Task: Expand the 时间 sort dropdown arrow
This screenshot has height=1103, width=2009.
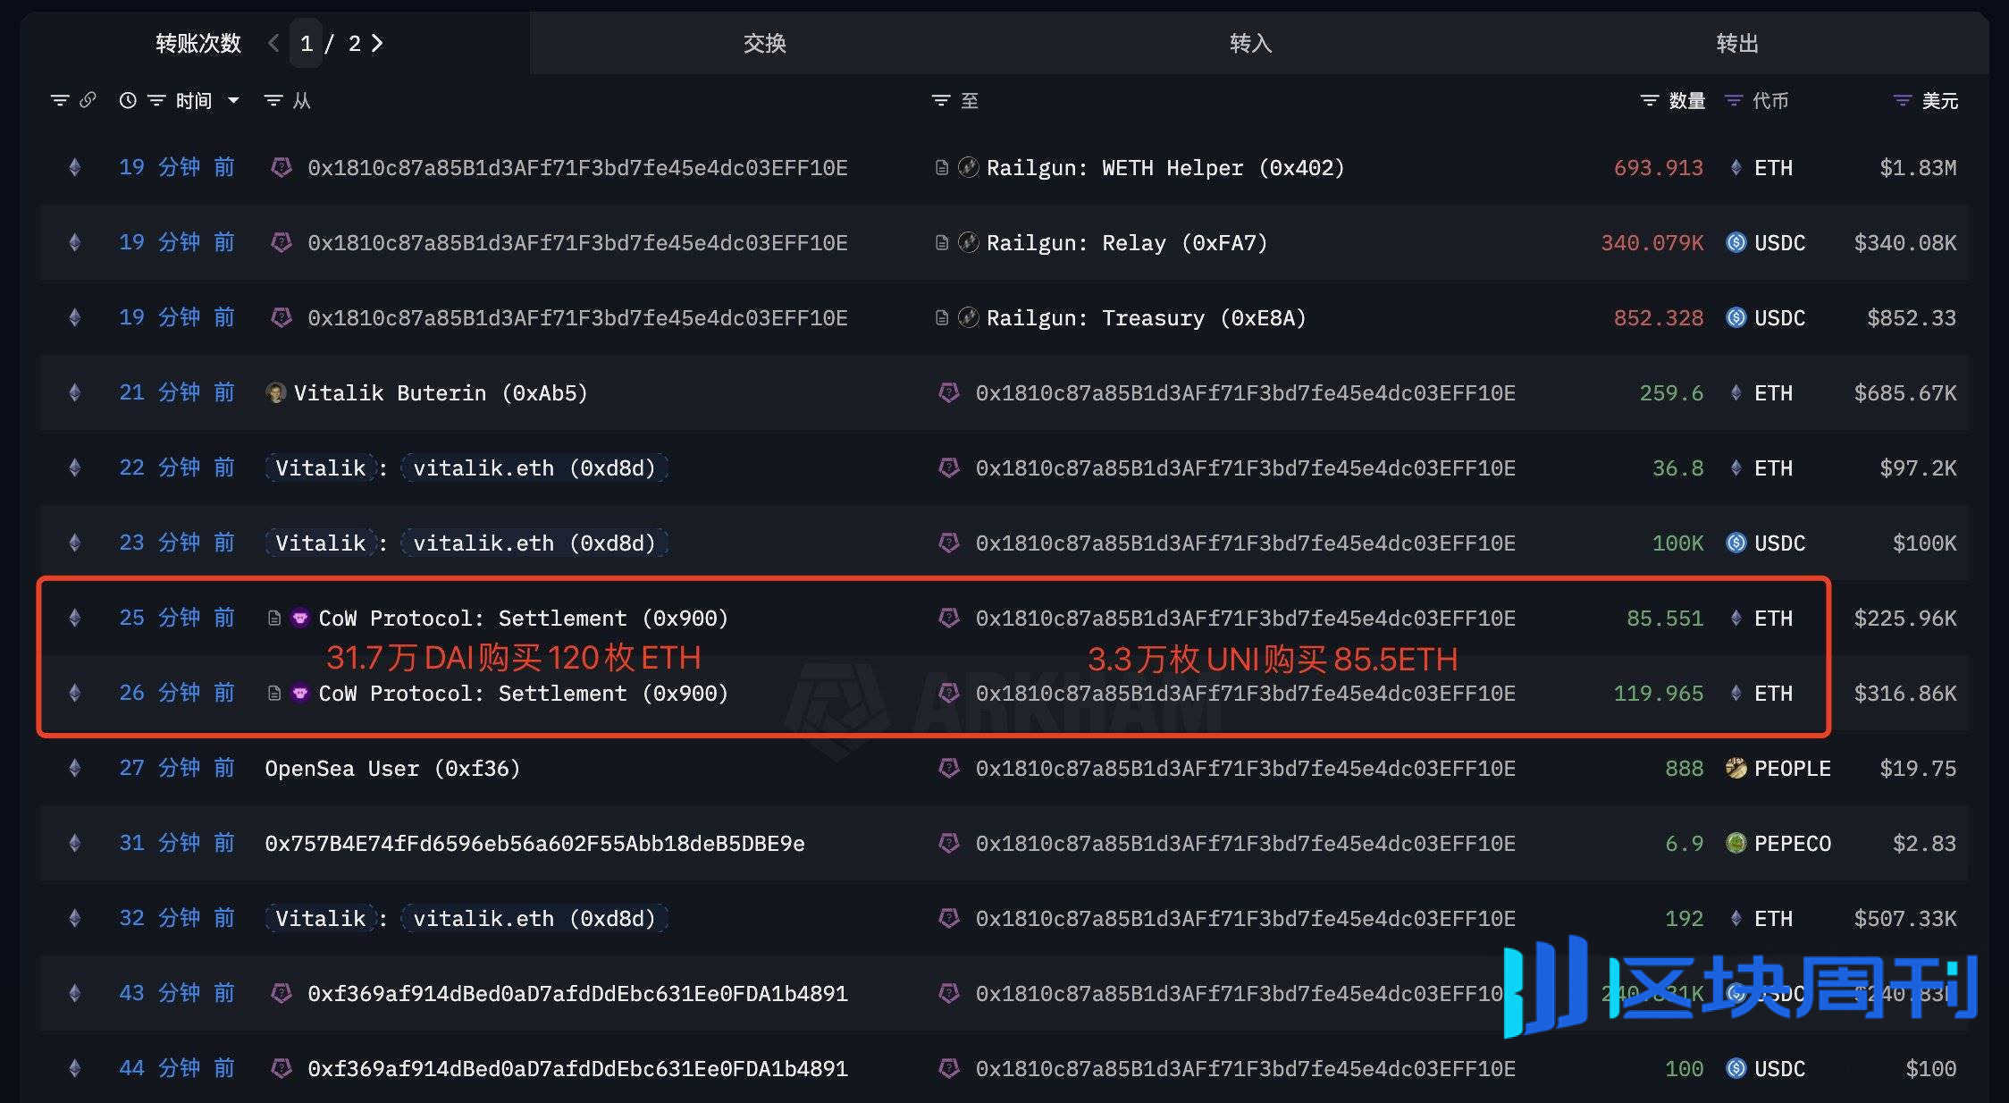Action: [x=233, y=100]
